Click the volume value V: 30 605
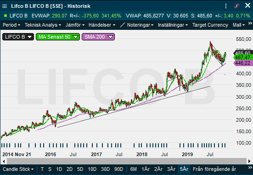Screen dimensions: 253x175 (x=178, y=16)
